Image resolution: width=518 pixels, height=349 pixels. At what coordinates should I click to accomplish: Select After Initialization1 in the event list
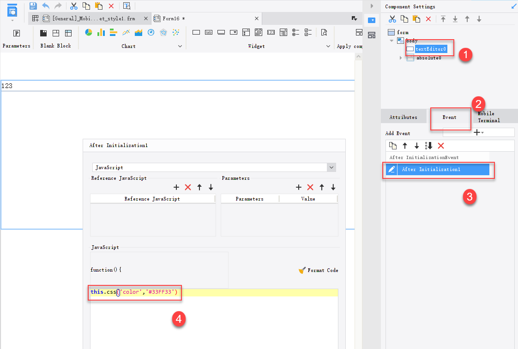point(443,169)
